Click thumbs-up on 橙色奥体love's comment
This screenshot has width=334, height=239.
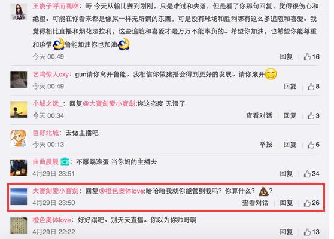coord(307,232)
